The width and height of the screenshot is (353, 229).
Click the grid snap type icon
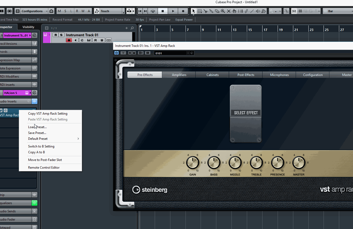pyautogui.click(x=300, y=11)
